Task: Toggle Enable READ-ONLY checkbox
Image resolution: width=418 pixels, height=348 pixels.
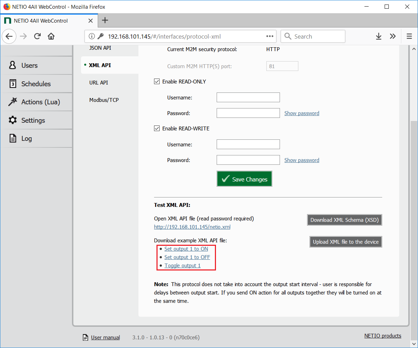Action: tap(156, 82)
